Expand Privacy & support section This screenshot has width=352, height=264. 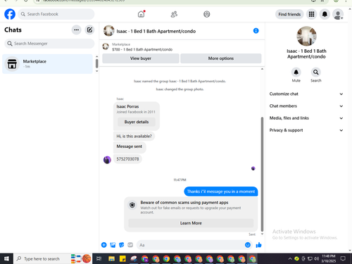tap(306, 130)
